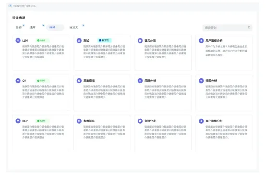Open the NLP image card title

(x=25, y=121)
